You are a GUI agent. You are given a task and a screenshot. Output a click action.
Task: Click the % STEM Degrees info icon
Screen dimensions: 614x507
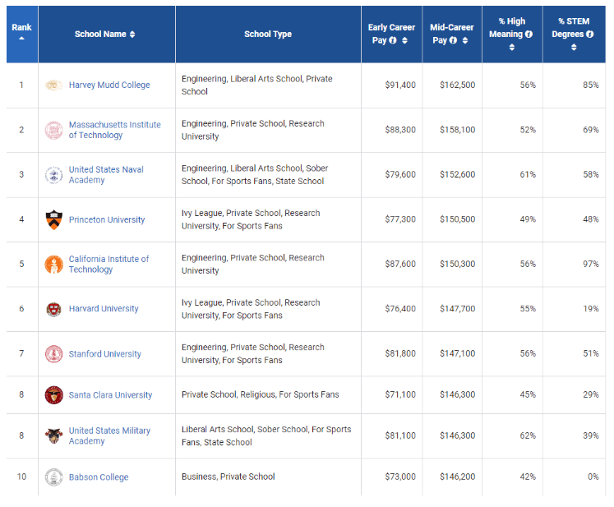click(x=589, y=35)
